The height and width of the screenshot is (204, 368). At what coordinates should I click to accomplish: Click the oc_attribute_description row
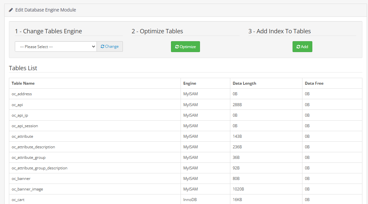33,147
